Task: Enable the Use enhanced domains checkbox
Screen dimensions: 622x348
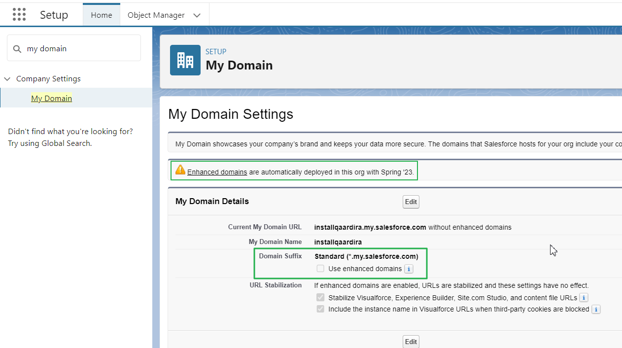Action: [320, 268]
